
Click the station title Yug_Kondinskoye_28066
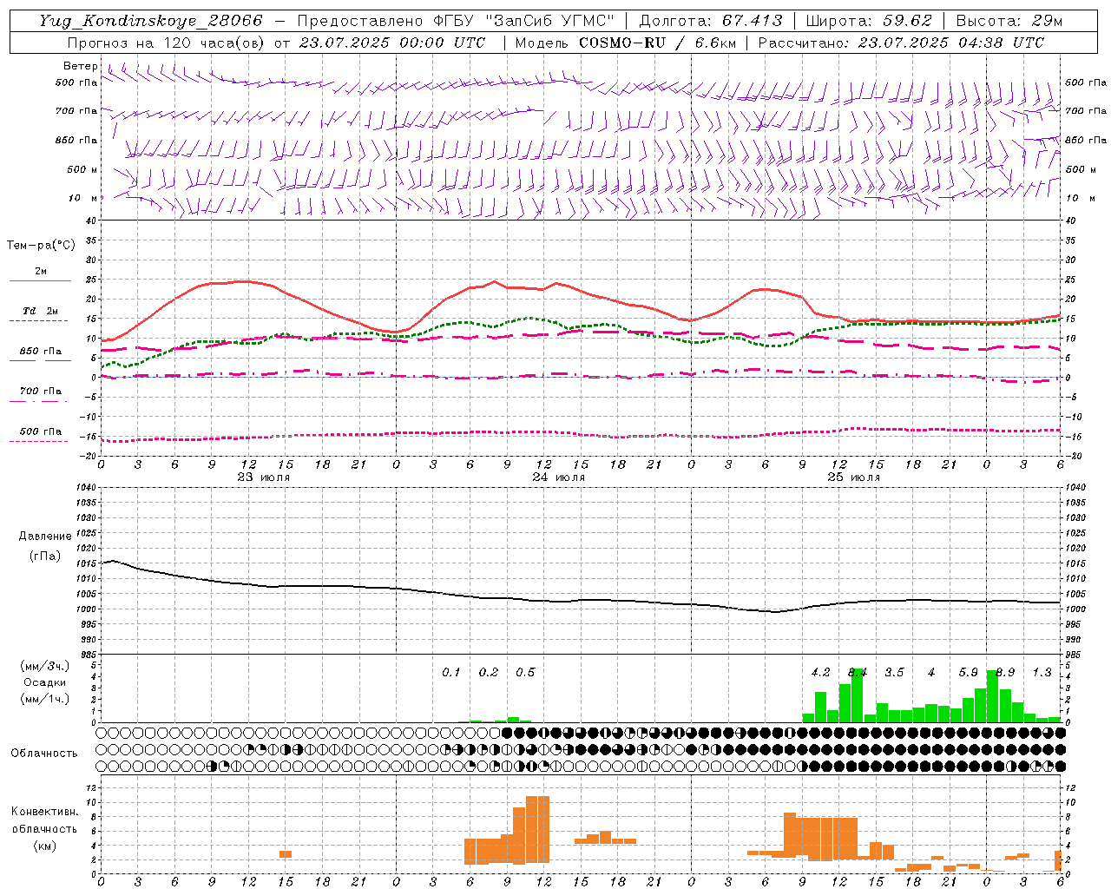150,21
